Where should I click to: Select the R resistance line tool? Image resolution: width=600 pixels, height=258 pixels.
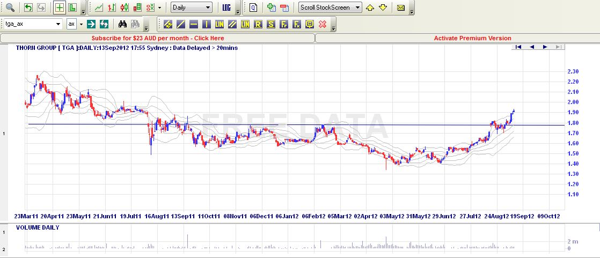pyautogui.click(x=258, y=24)
